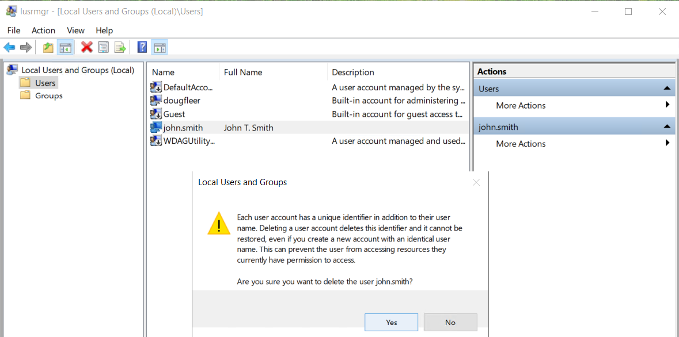Click the Up one level folder icon
This screenshot has height=337, width=679.
pos(48,47)
